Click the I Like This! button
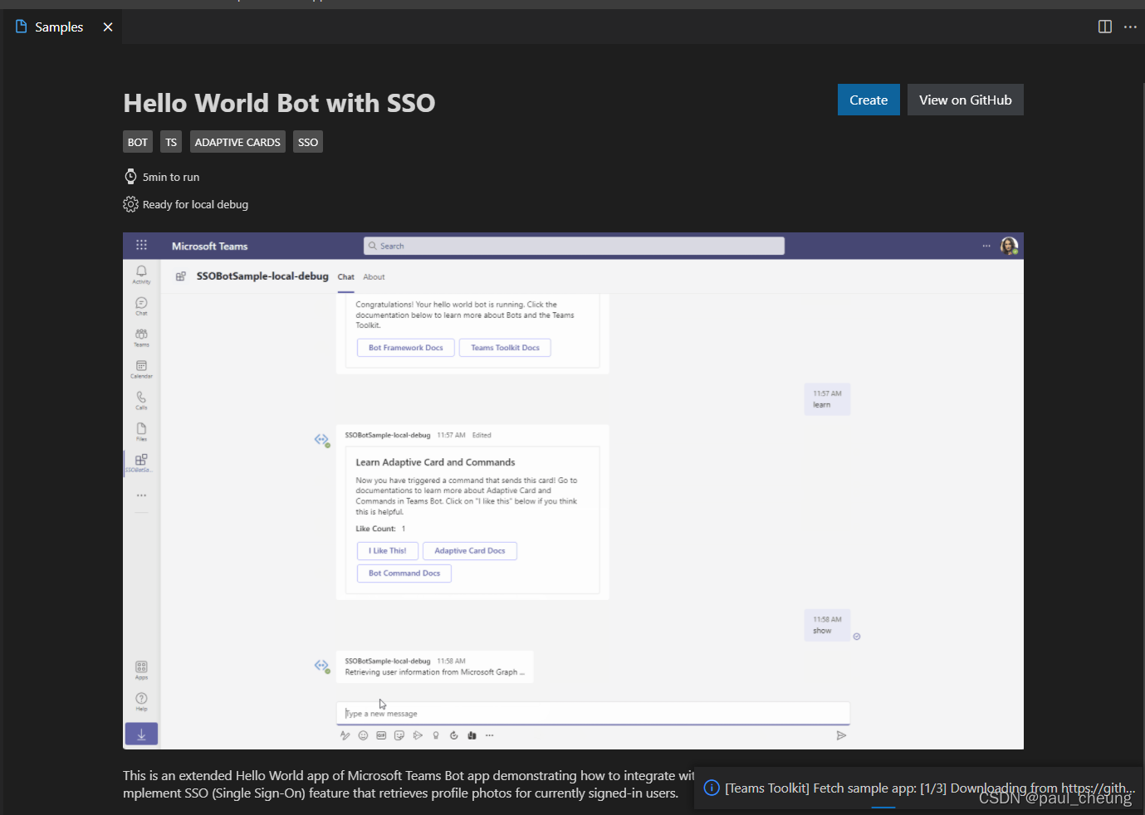 388,551
